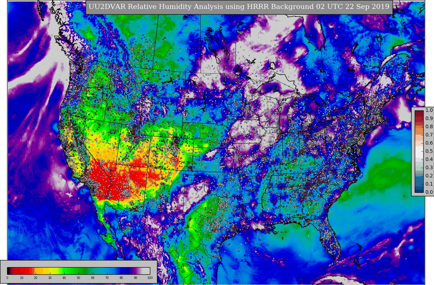Click the 70 tick label on the humidity colorbar
The width and height of the screenshot is (434, 285).
pyautogui.click(x=107, y=278)
